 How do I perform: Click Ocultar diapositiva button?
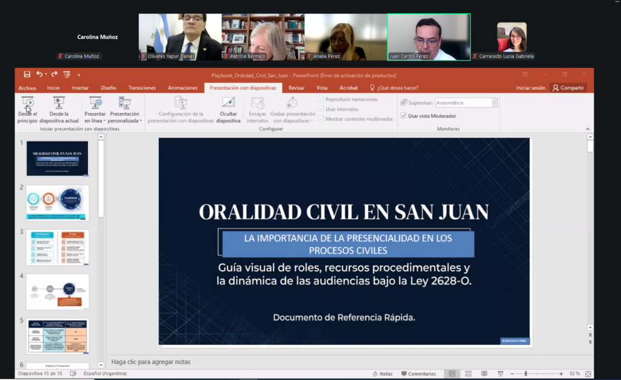pos(228,110)
